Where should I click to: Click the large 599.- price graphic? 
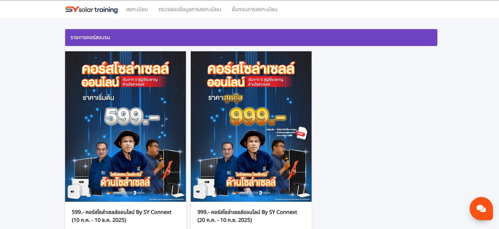tap(131, 116)
